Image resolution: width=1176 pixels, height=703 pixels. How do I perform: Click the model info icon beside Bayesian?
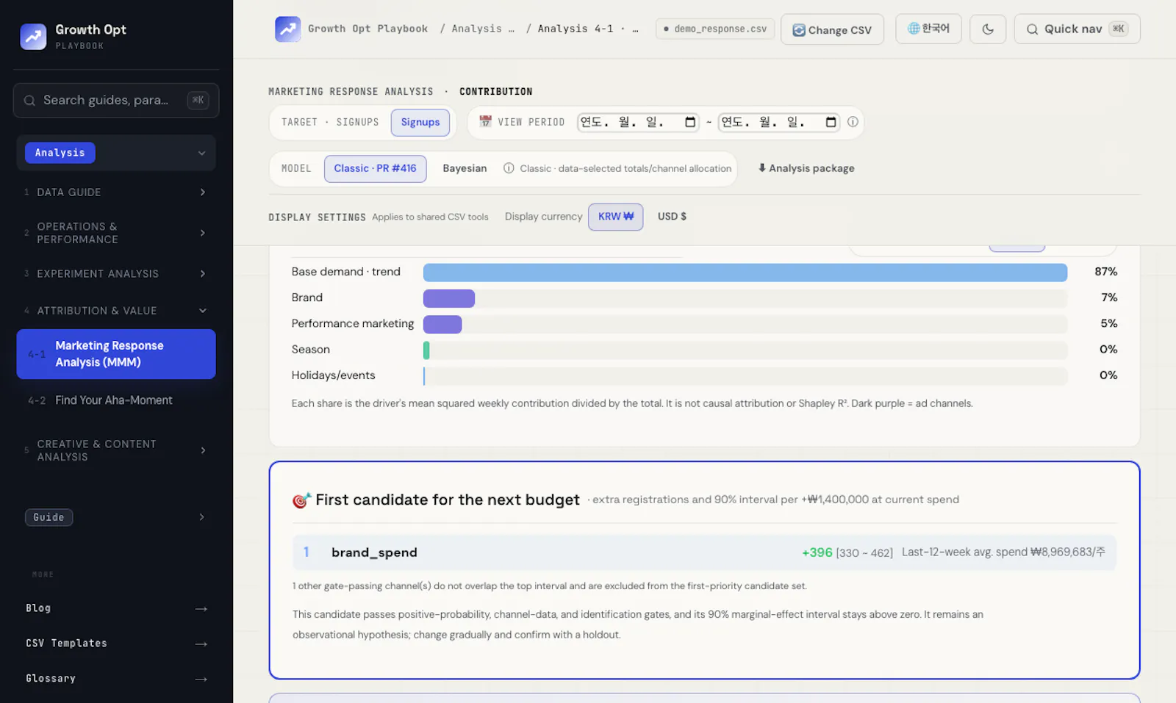click(x=509, y=168)
